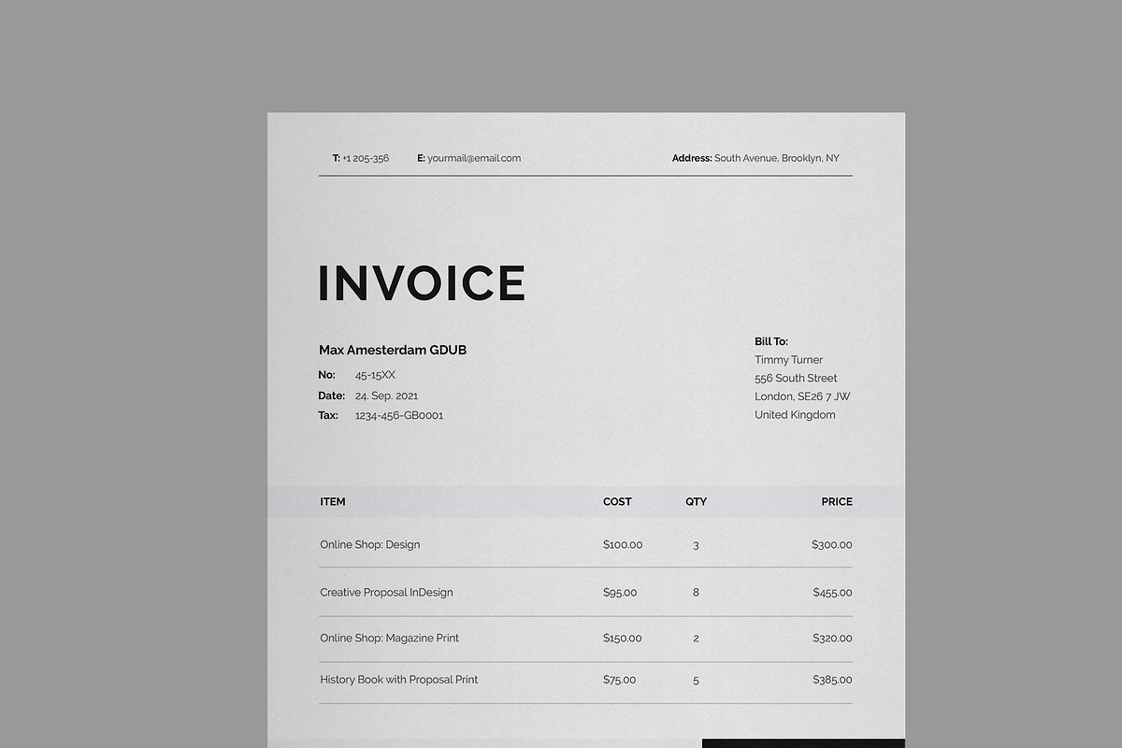
Task: Click quantity 3 in Online Shop: Design row
Action: 696,544
